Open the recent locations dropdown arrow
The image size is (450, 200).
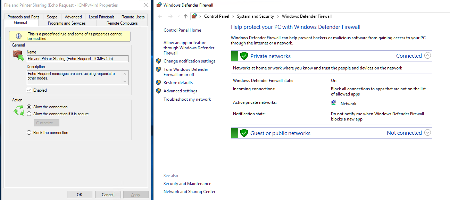coord(178,16)
